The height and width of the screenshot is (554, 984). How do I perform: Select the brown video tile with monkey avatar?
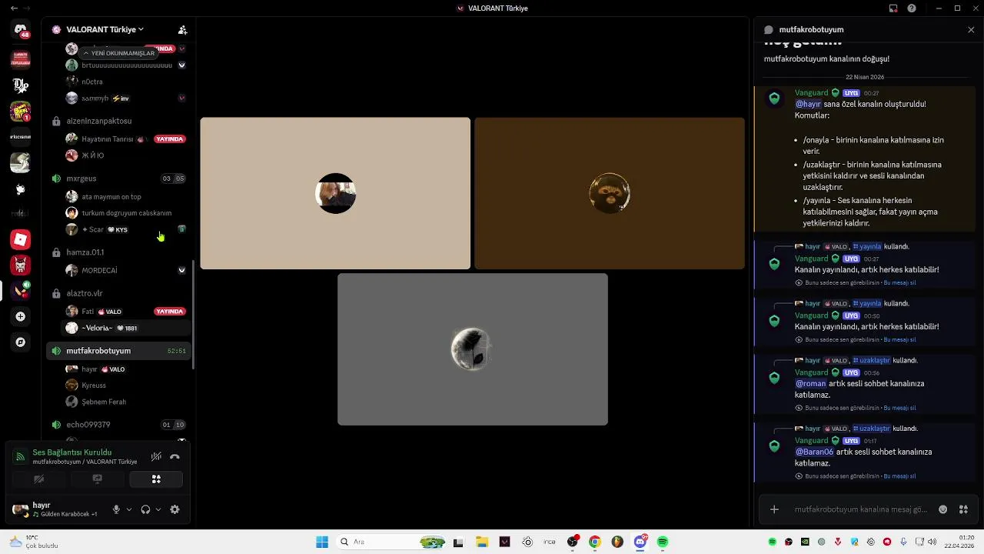click(610, 193)
